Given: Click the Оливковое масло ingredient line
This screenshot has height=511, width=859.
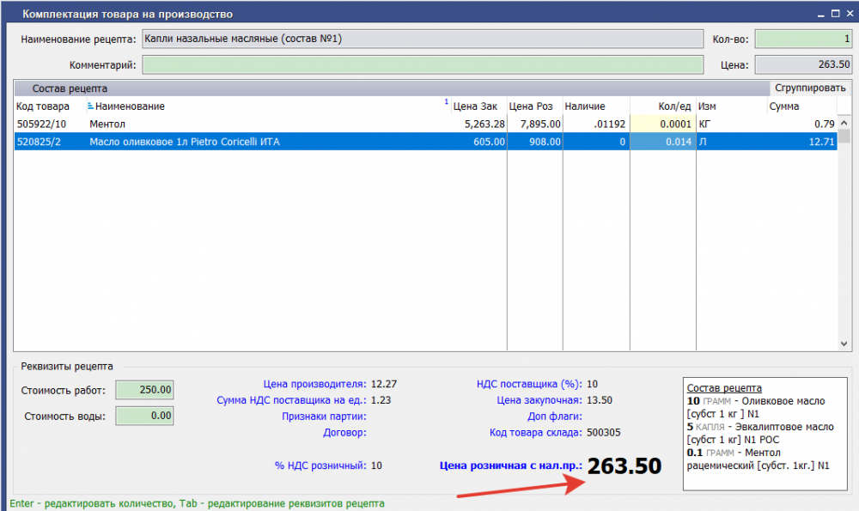Looking at the screenshot, I should [756, 407].
